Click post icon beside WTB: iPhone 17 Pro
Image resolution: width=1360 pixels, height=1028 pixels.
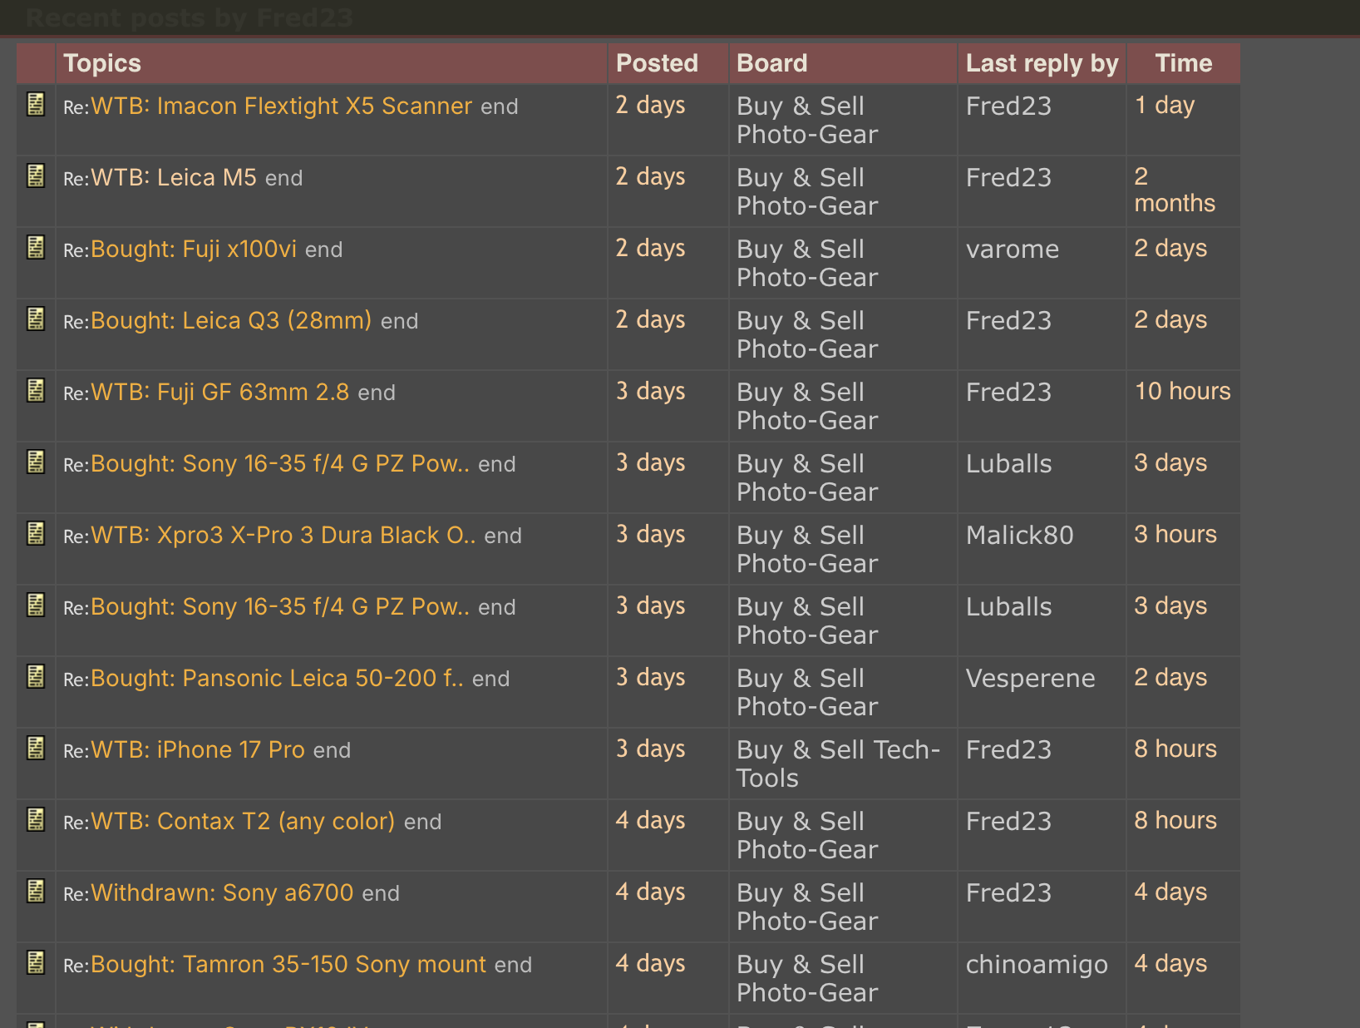coord(36,748)
